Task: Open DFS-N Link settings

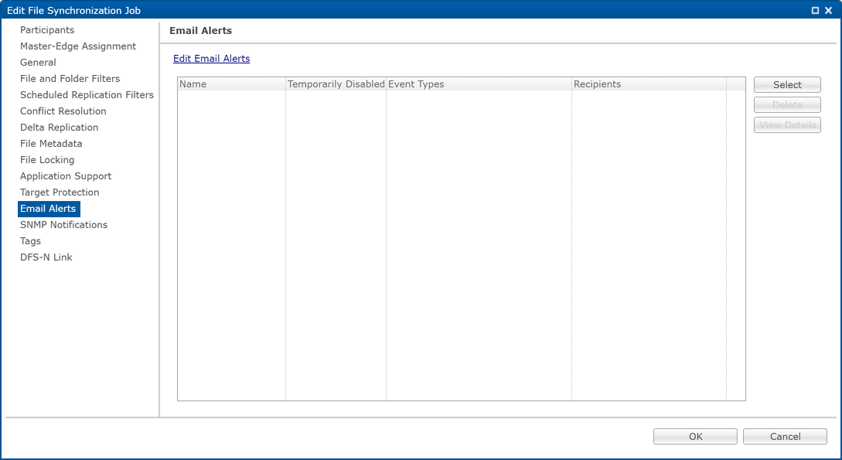Action: point(46,257)
